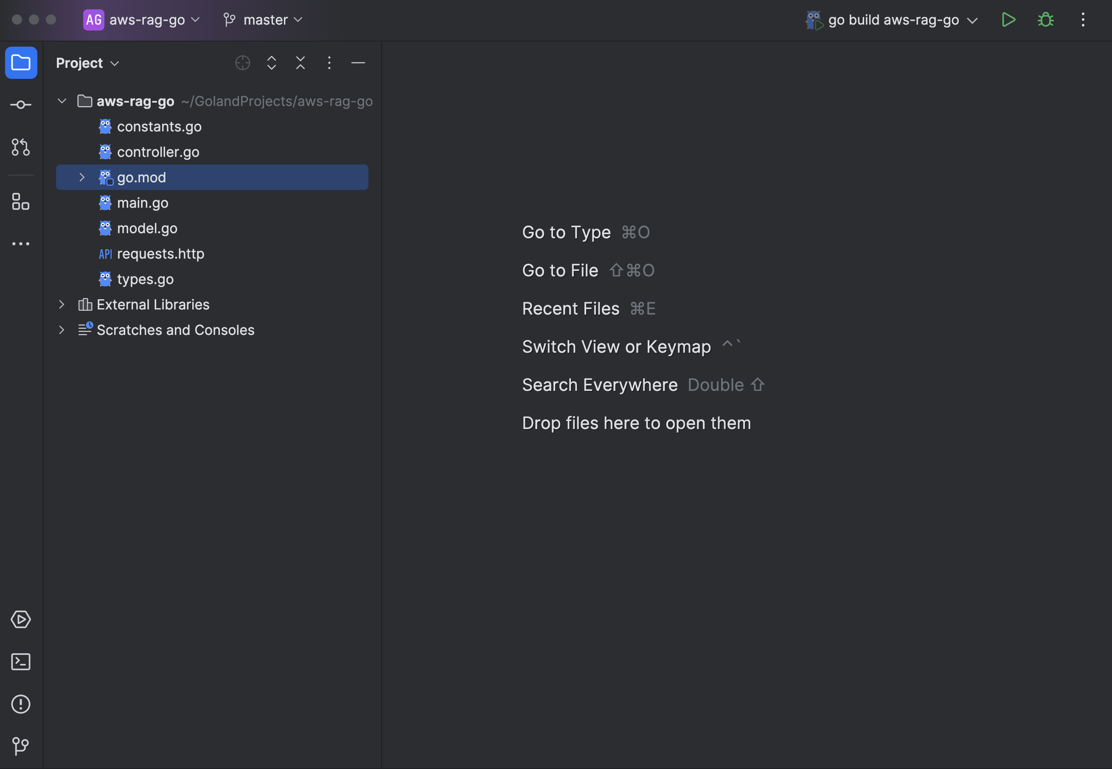This screenshot has width=1112, height=769.
Task: Click Collapse All in Project panel
Action: tap(300, 63)
